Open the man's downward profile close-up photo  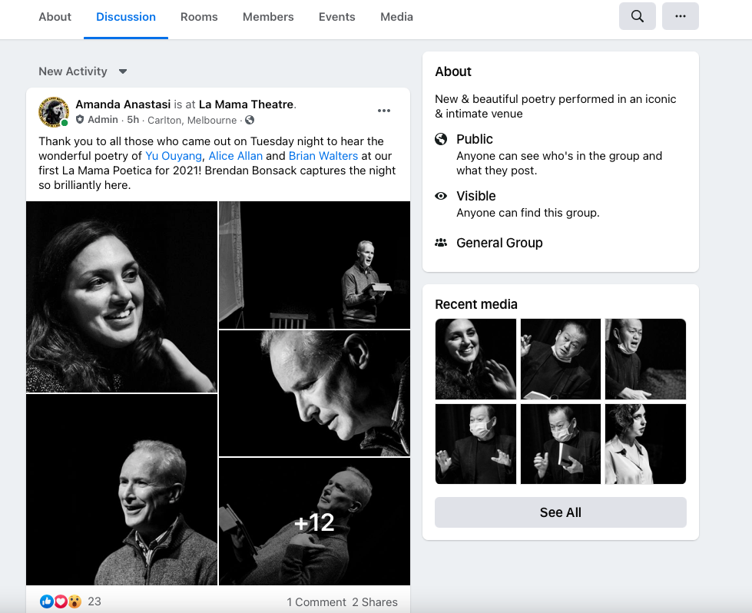(315, 393)
